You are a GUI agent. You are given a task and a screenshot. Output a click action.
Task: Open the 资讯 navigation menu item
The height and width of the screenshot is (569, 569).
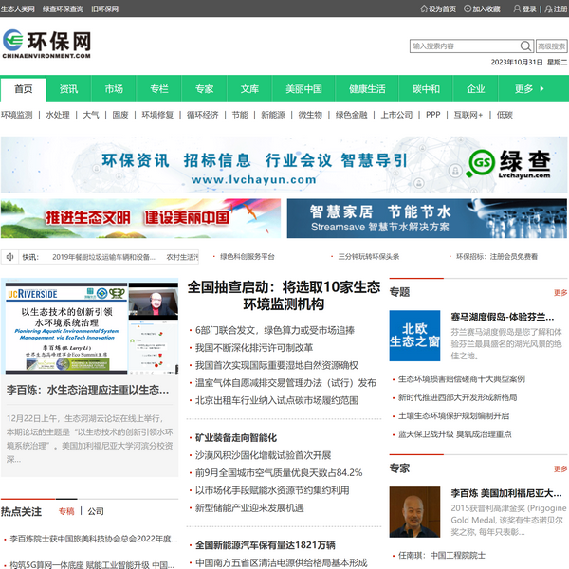click(68, 89)
